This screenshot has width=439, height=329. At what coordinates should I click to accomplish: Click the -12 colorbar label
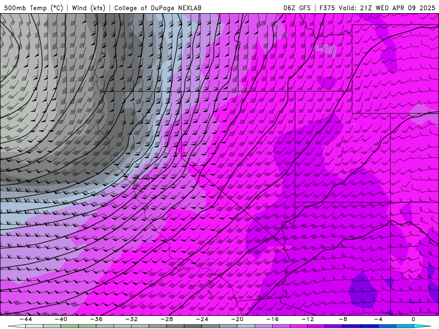click(x=308, y=319)
